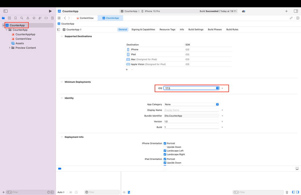The width and height of the screenshot is (301, 195).
Task: Show the project navigator folder icon
Action: pyautogui.click(x=3, y=18)
